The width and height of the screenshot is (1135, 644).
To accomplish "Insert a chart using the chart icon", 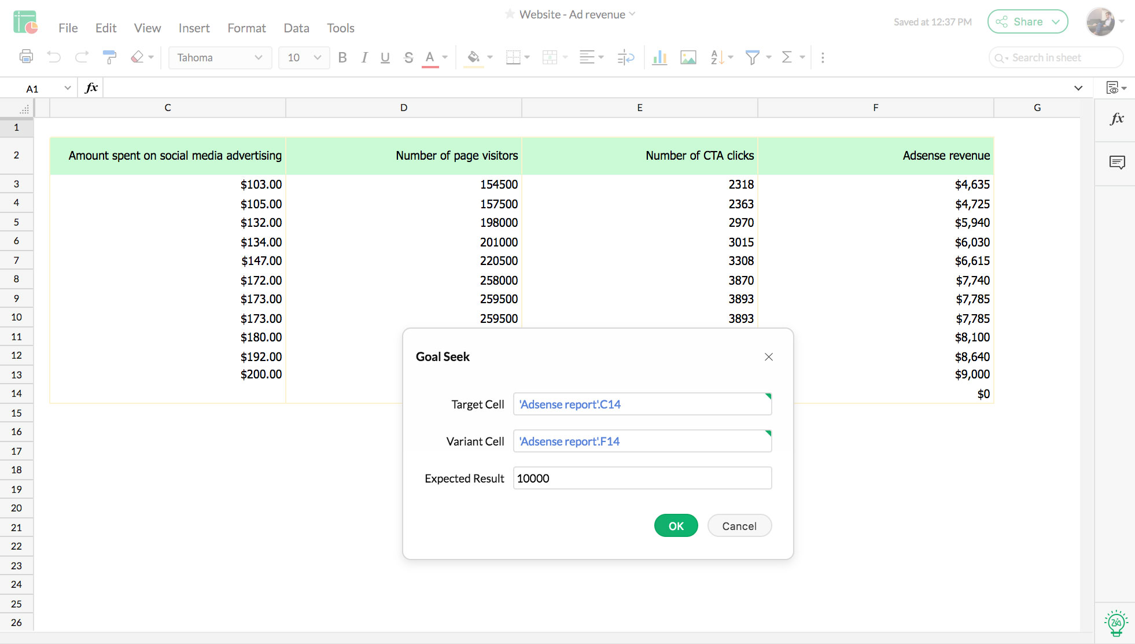I will click(659, 57).
